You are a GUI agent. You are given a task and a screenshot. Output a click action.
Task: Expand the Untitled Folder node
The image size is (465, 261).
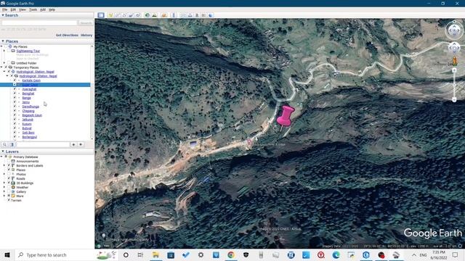(4, 63)
